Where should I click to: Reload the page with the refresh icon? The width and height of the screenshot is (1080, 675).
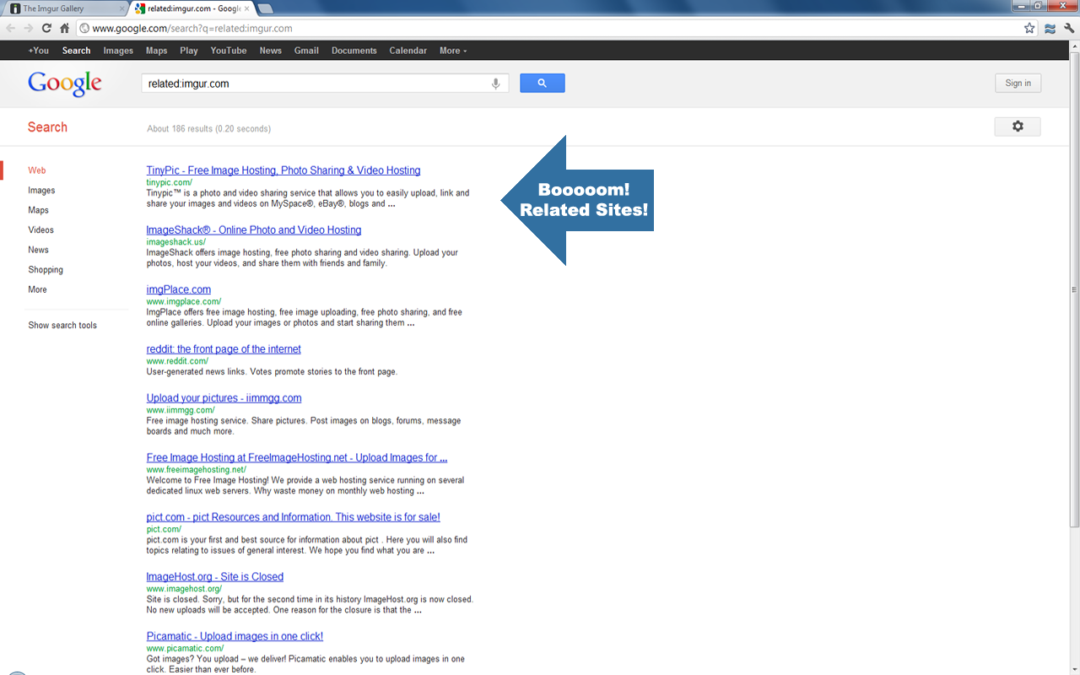coord(46,28)
